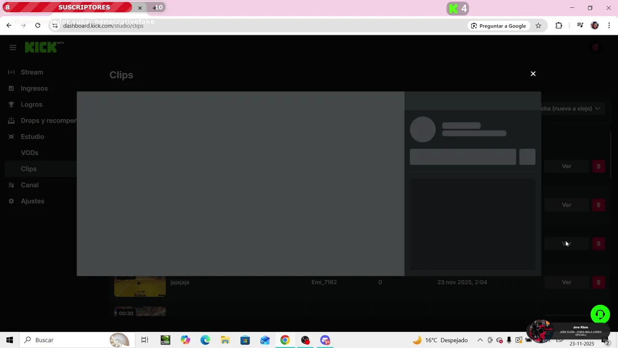The image size is (618, 348).
Task: Open Chrome extensions puzzle icon
Action: click(x=559, y=26)
